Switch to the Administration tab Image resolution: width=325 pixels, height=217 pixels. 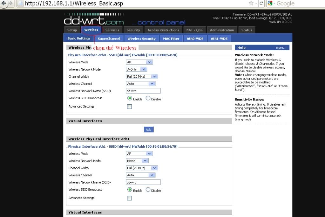[222, 30]
